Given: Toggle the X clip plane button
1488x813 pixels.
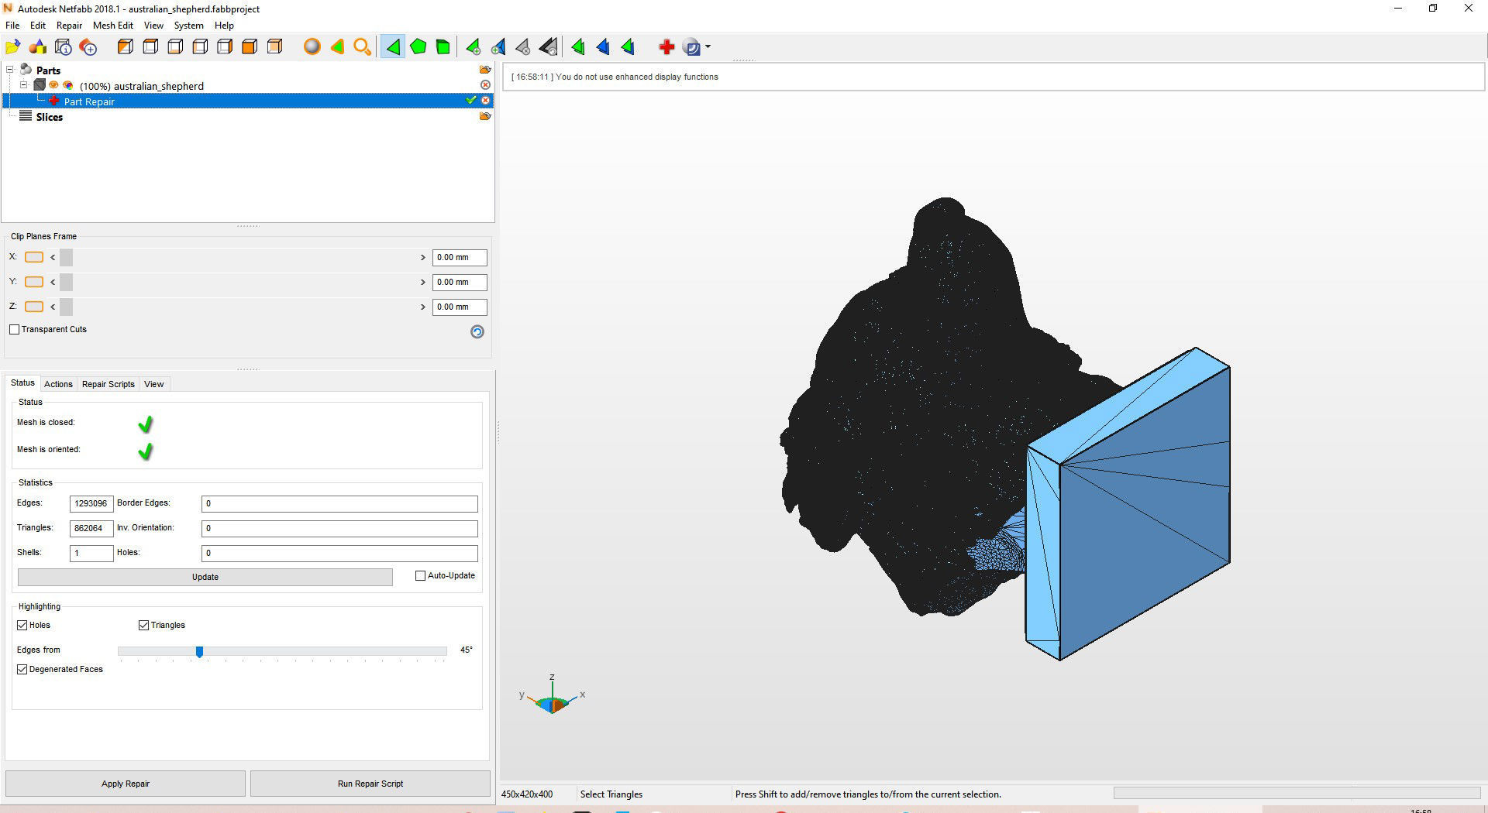Looking at the screenshot, I should (x=34, y=257).
